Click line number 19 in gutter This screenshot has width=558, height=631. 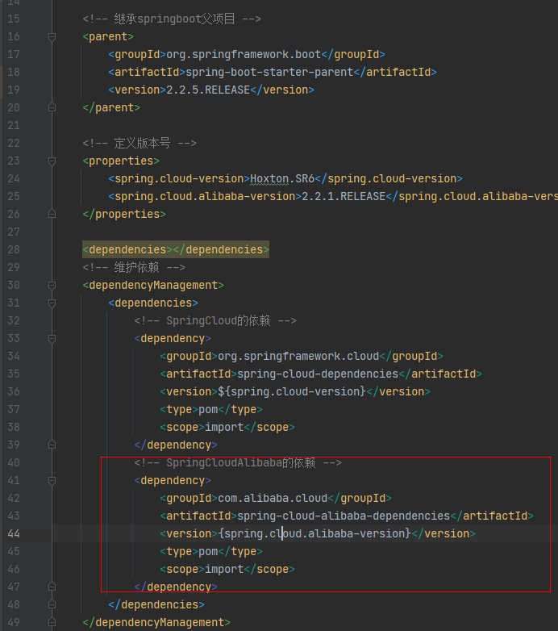14,90
